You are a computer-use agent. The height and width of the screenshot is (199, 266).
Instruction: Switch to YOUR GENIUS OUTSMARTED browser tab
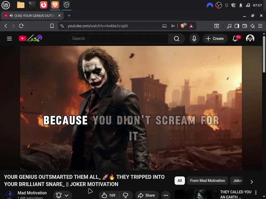(x=32, y=15)
